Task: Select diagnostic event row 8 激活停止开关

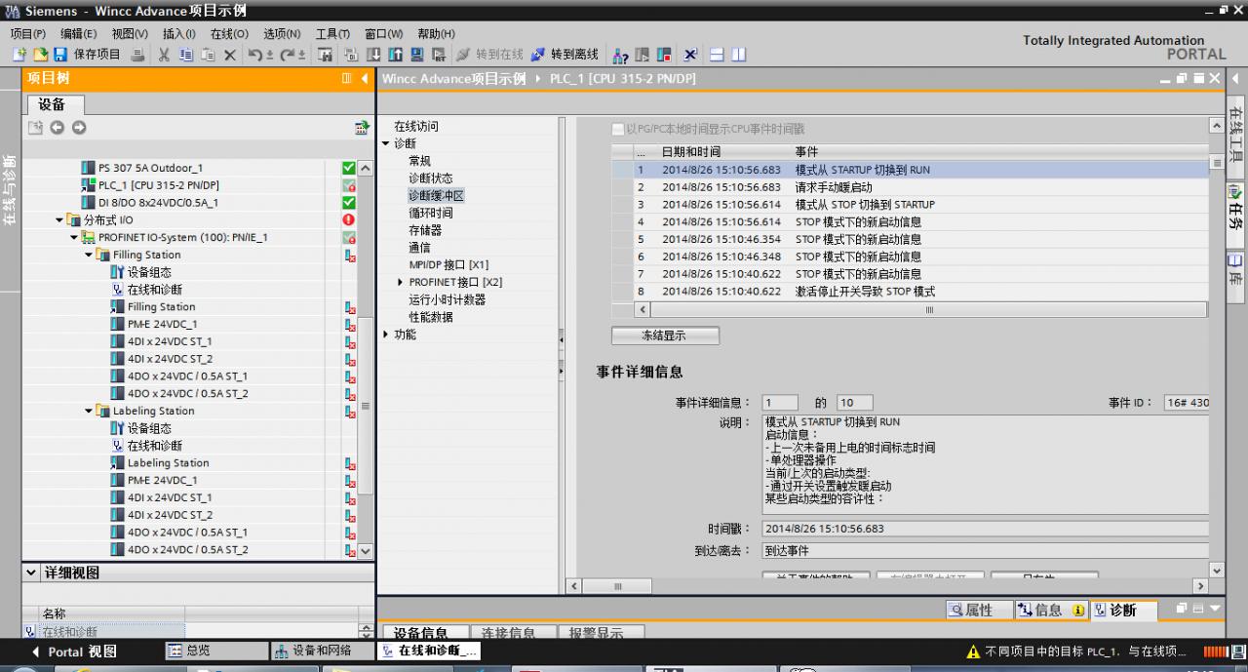Action: pos(910,292)
